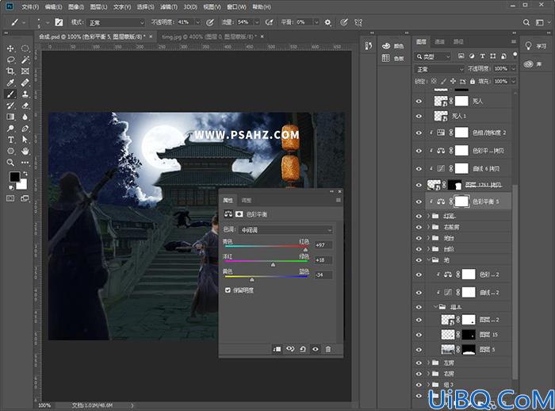Open the Swatches panel button
The width and height of the screenshot is (555, 411).
393,58
